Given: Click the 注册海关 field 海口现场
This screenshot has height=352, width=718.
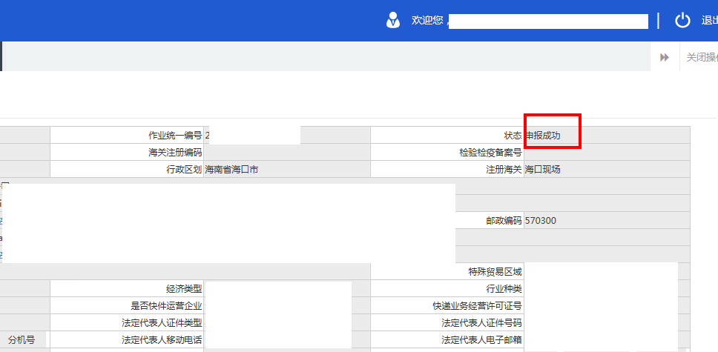Looking at the screenshot, I should 606,170.
